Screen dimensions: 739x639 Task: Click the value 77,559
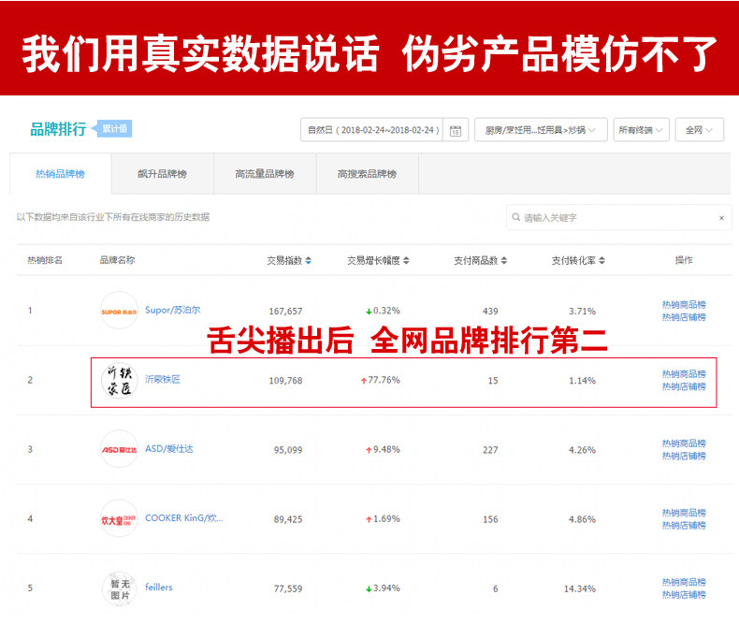click(x=288, y=588)
